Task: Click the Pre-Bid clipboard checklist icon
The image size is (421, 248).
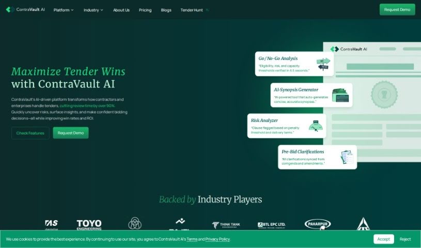Action: pyautogui.click(x=347, y=157)
